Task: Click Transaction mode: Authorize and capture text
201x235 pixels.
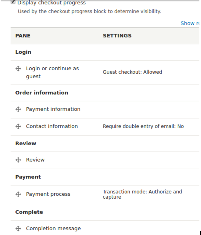Action: point(142,194)
